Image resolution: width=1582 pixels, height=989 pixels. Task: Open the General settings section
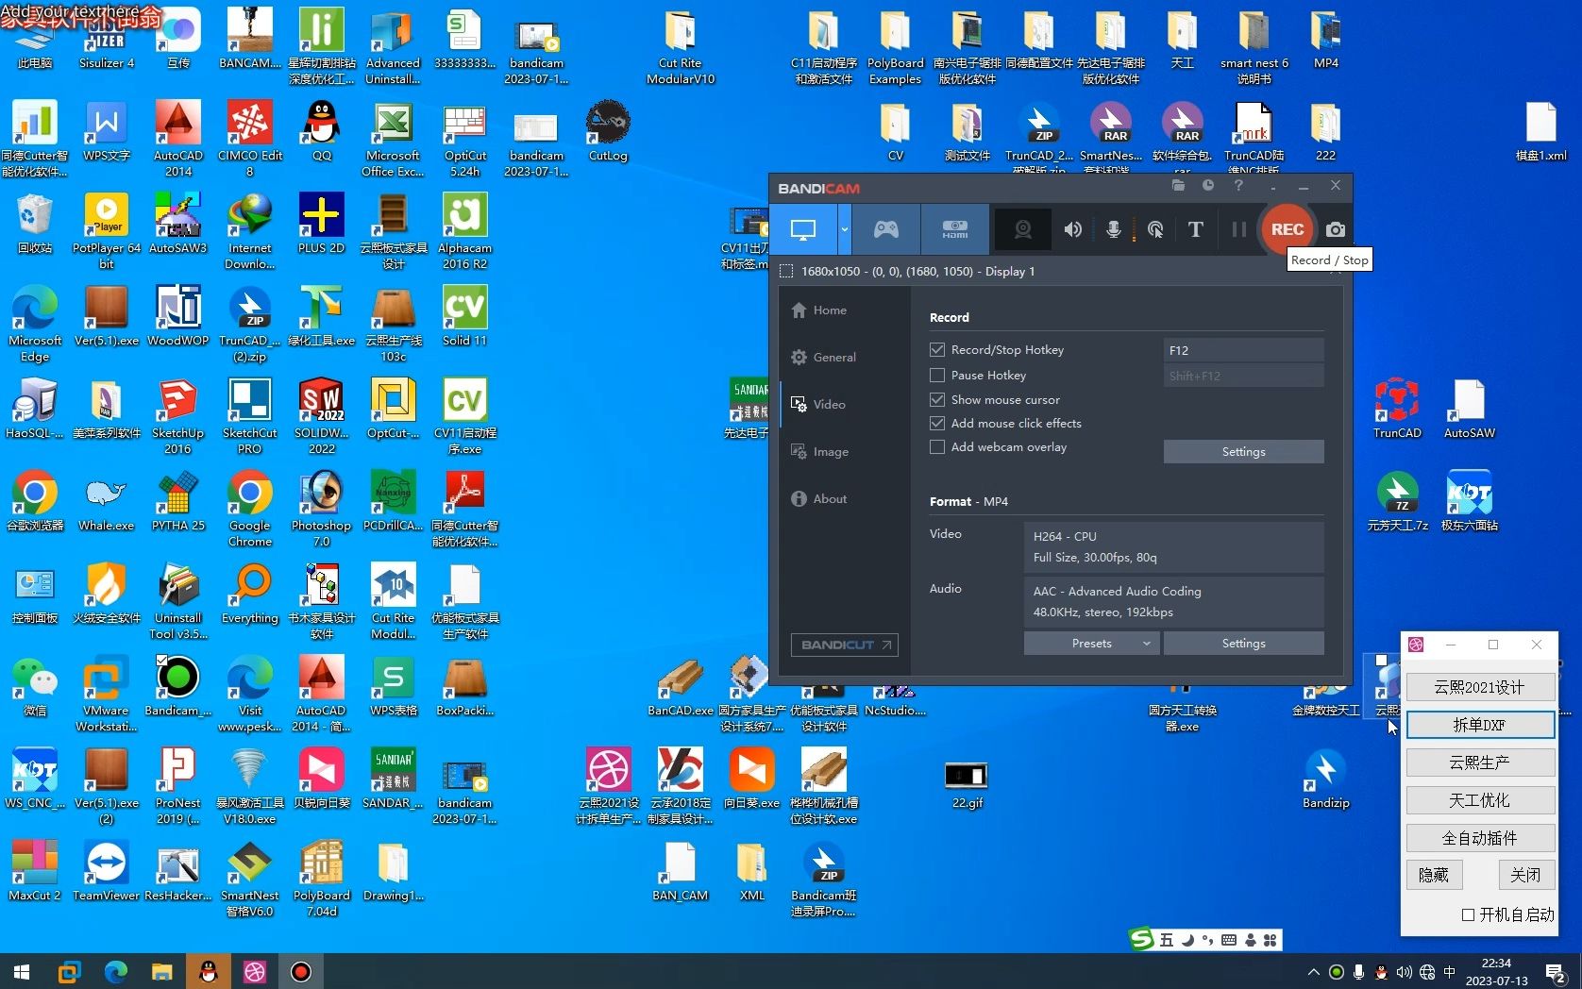pyautogui.click(x=824, y=358)
